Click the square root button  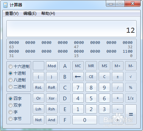(x=131, y=77)
